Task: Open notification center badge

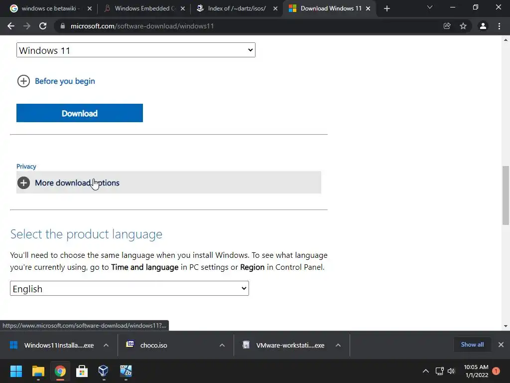Action: 496,371
